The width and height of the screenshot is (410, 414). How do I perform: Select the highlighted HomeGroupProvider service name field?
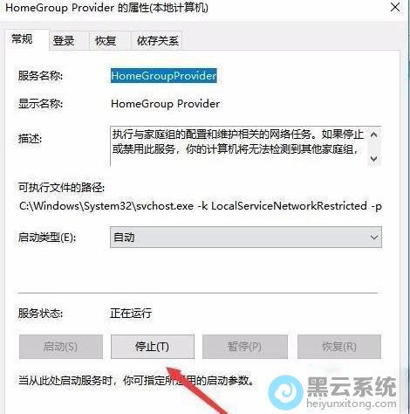click(x=164, y=76)
